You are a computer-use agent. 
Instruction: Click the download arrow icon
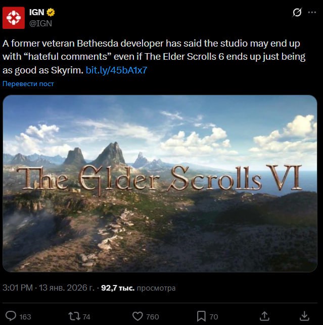pyautogui.click(x=305, y=316)
